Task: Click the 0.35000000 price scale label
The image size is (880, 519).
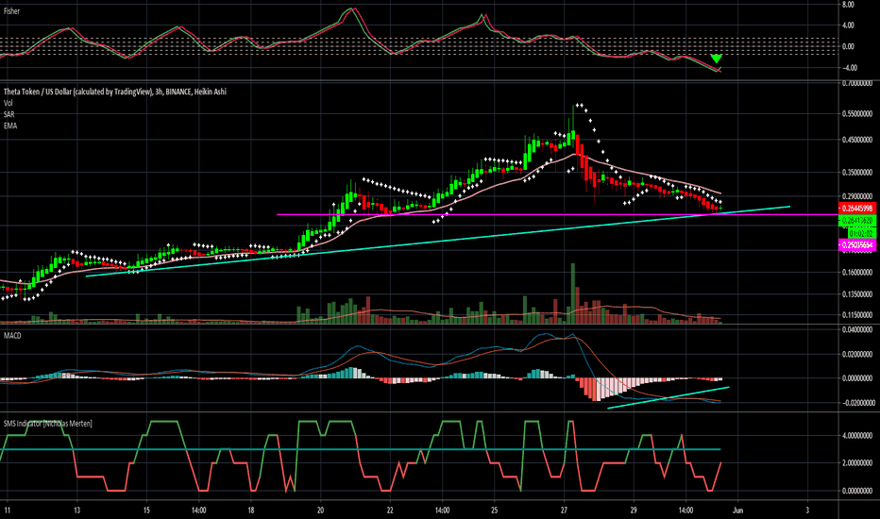Action: 857,173
